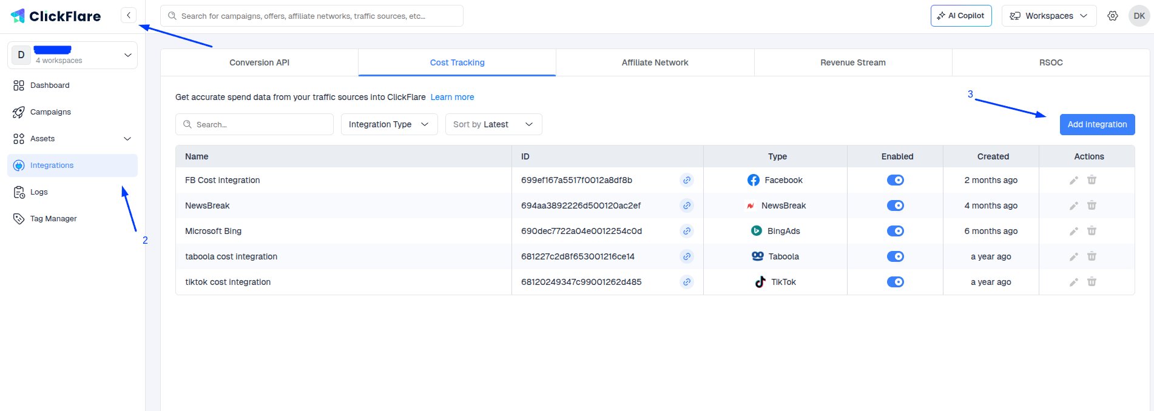Image resolution: width=1154 pixels, height=411 pixels.
Task: Edit the taboola cost integration
Action: pyautogui.click(x=1073, y=256)
